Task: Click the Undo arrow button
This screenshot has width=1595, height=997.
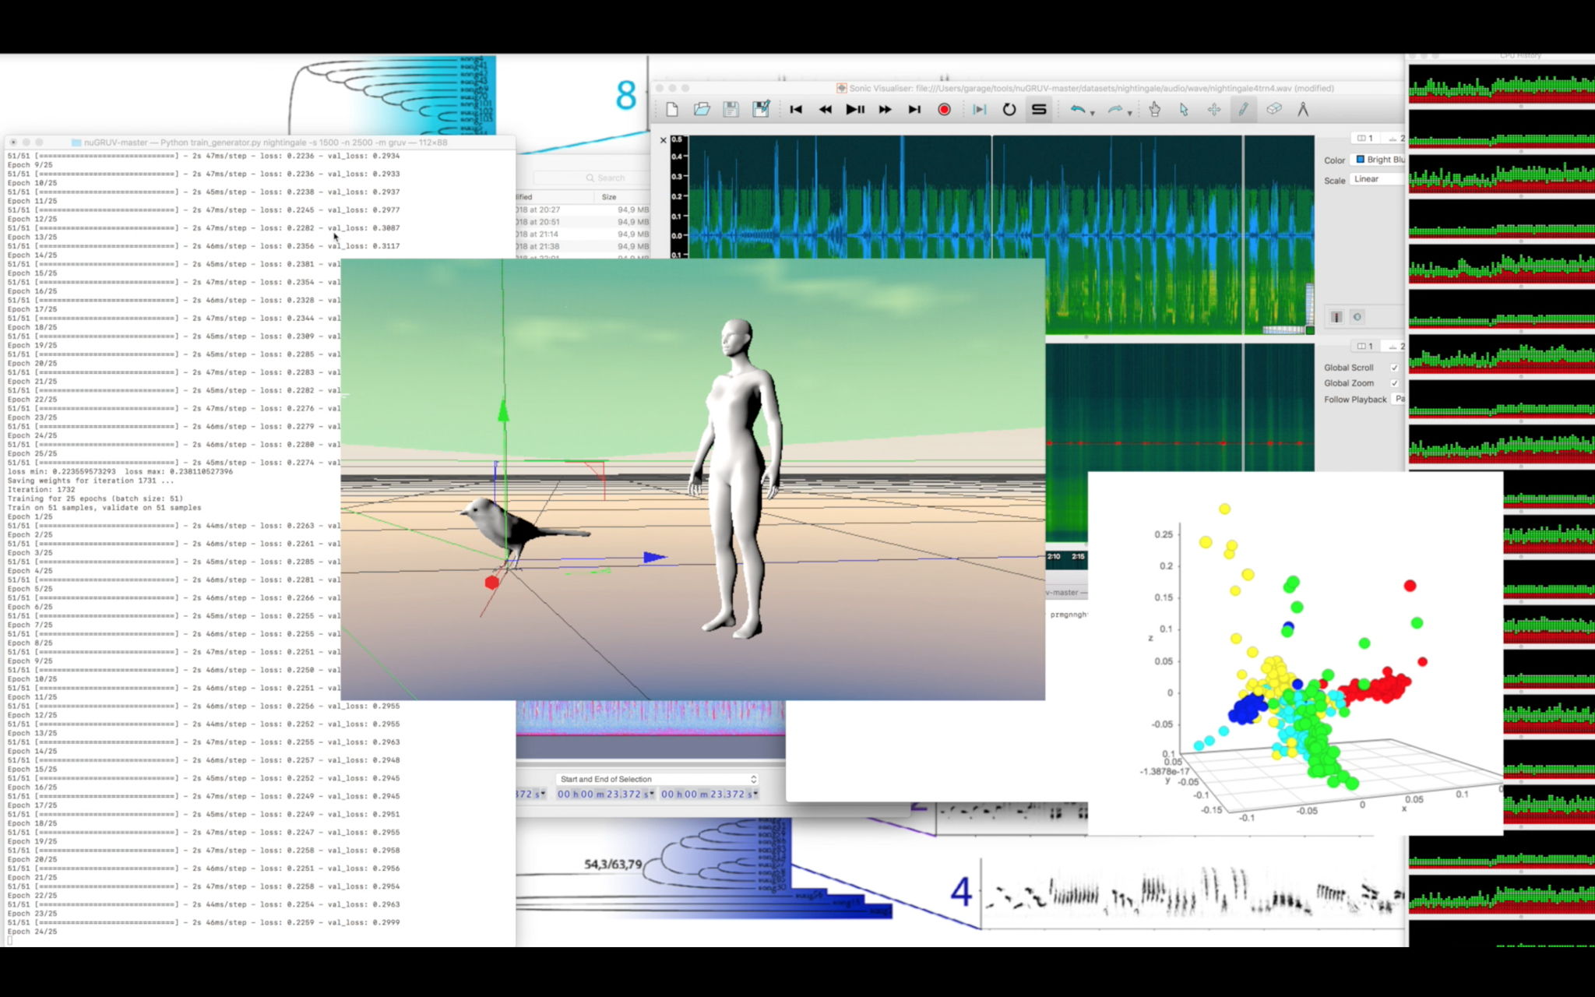Action: click(1077, 110)
